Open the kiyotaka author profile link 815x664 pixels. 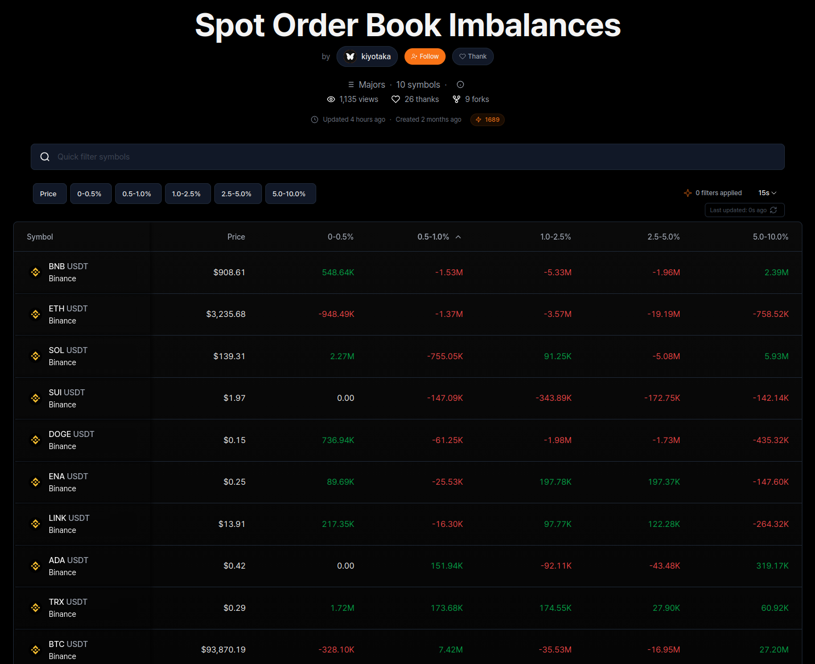[x=367, y=56]
